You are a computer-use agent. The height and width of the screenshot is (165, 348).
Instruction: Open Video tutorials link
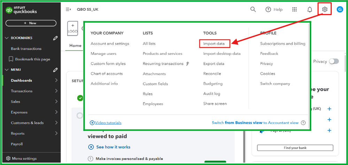(108, 123)
